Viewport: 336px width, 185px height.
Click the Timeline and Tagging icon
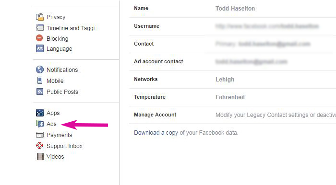pos(40,28)
